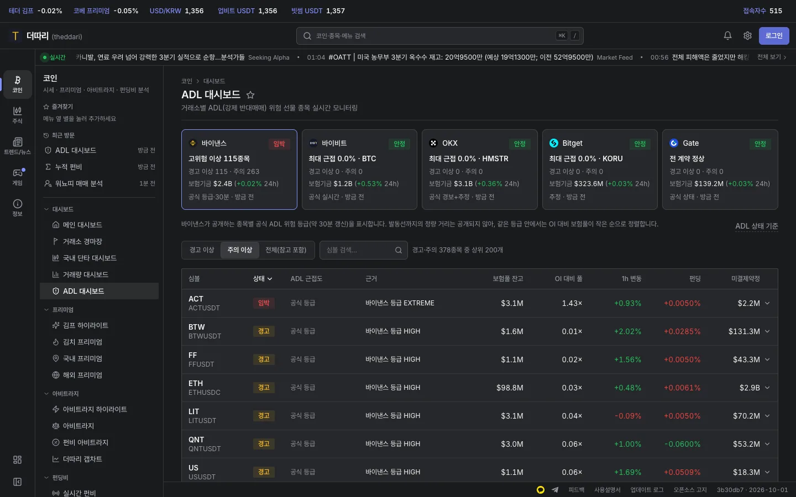Click the theddari logo
Viewport: 796px width, 497px height.
click(x=47, y=36)
